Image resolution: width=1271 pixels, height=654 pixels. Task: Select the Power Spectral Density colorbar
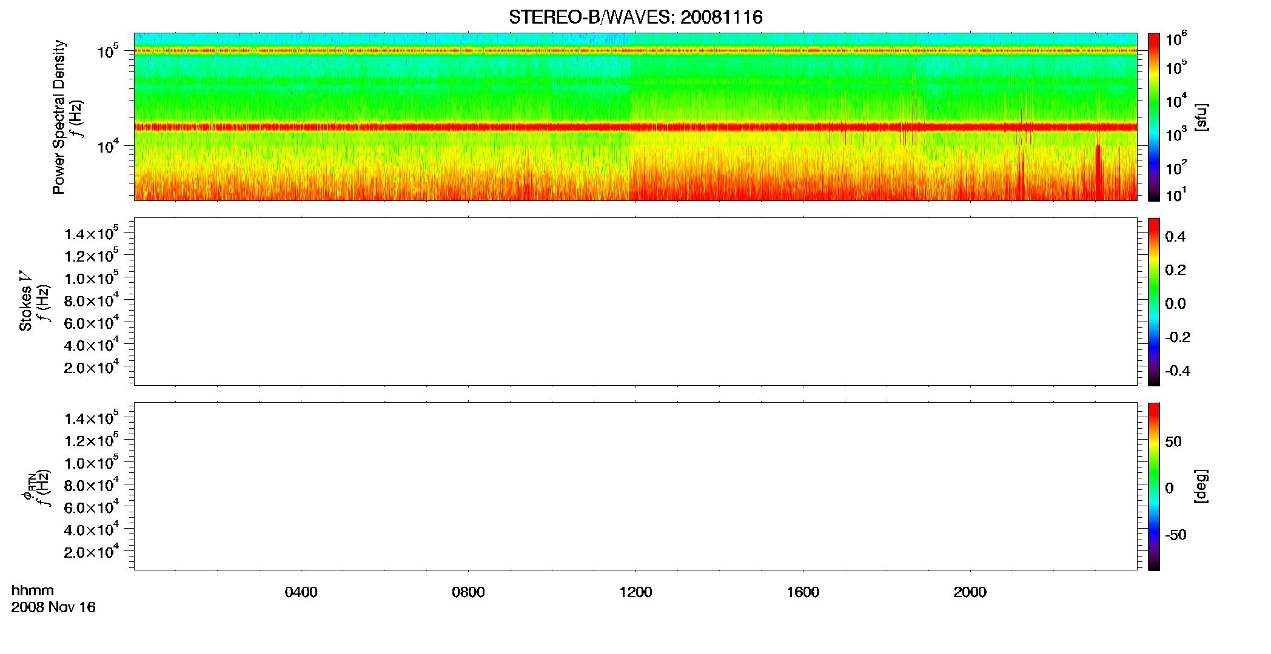coord(1153,117)
